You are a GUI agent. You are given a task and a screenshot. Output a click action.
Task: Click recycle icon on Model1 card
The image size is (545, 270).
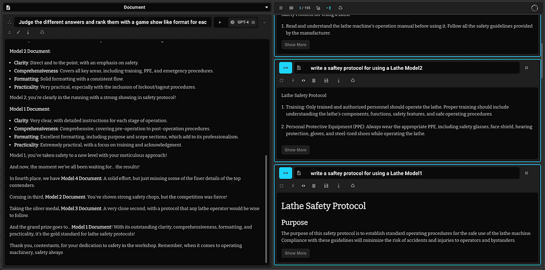click(353, 186)
